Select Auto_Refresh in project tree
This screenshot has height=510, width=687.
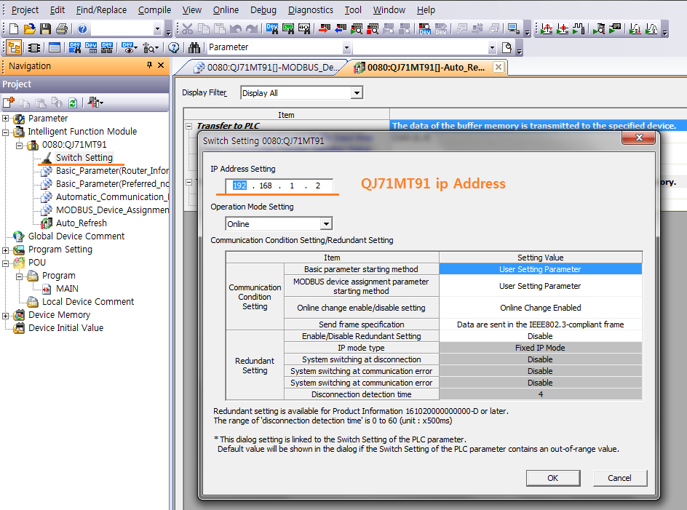click(x=81, y=223)
